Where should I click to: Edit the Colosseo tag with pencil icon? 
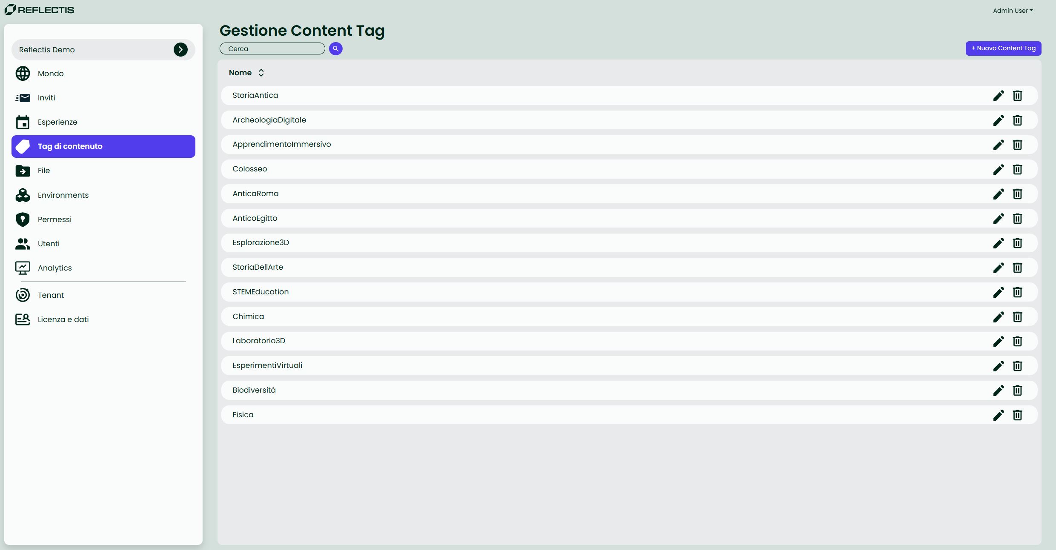click(x=999, y=169)
